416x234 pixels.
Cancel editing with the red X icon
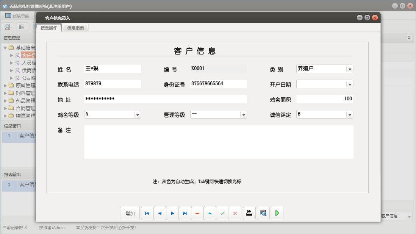[x=235, y=213]
